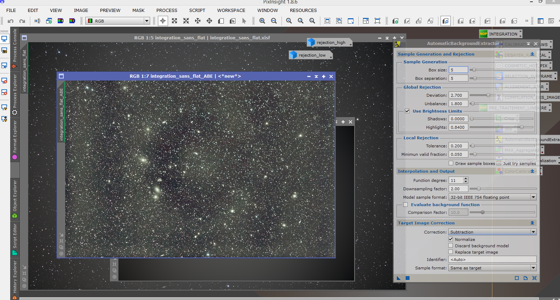Open the RGB channel dropdown in toolbar

point(118,21)
